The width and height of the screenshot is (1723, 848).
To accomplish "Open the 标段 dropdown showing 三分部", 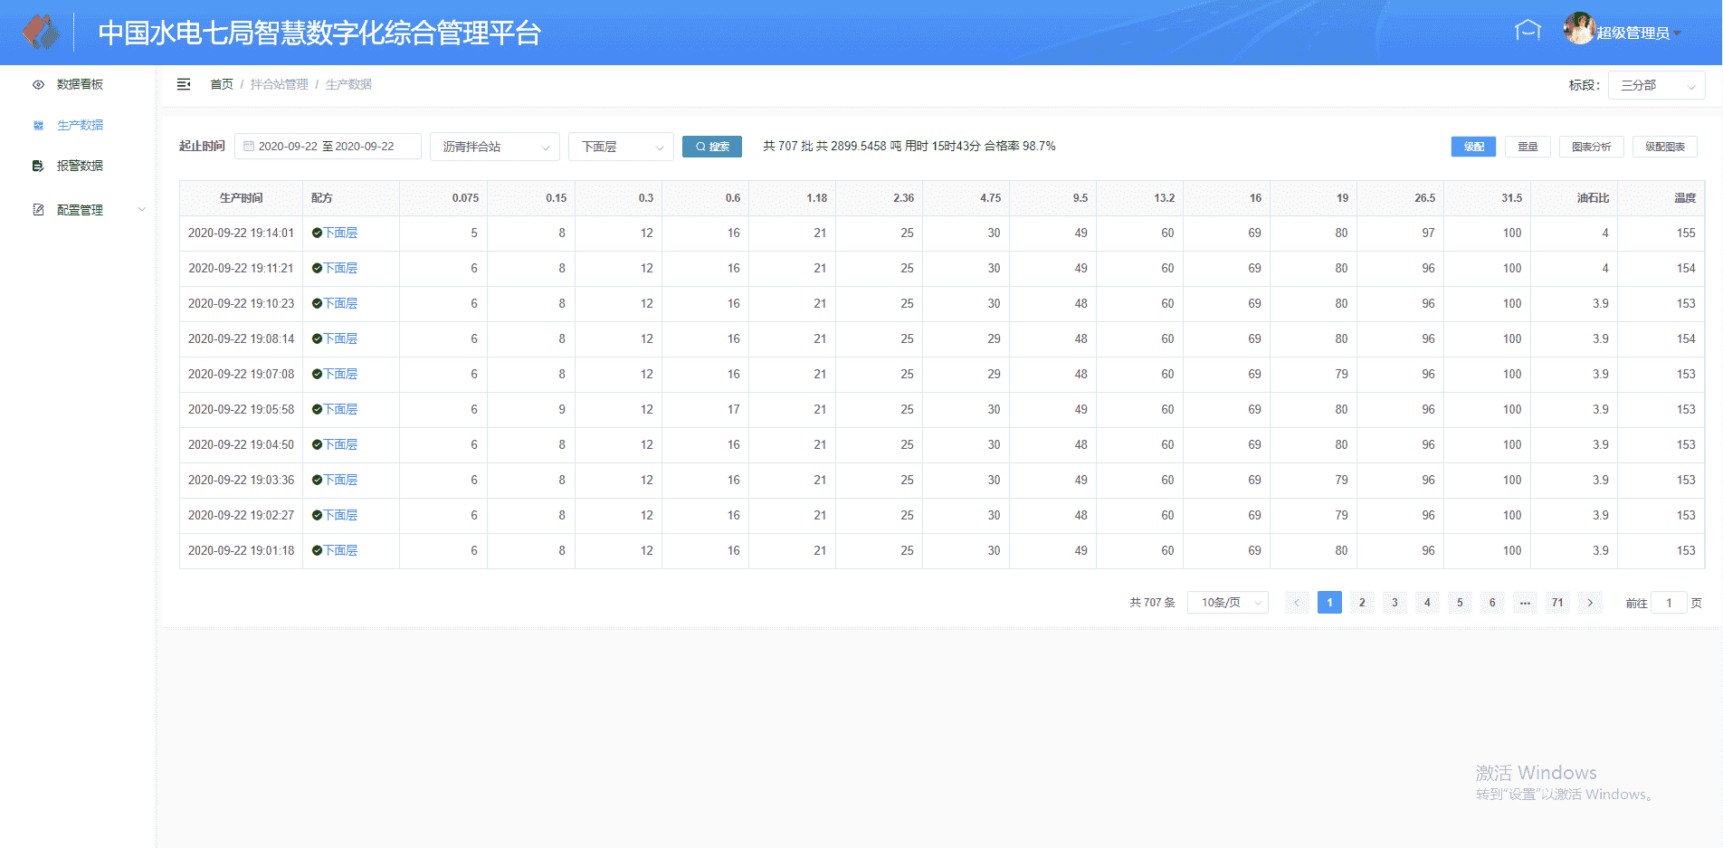I will point(1656,85).
